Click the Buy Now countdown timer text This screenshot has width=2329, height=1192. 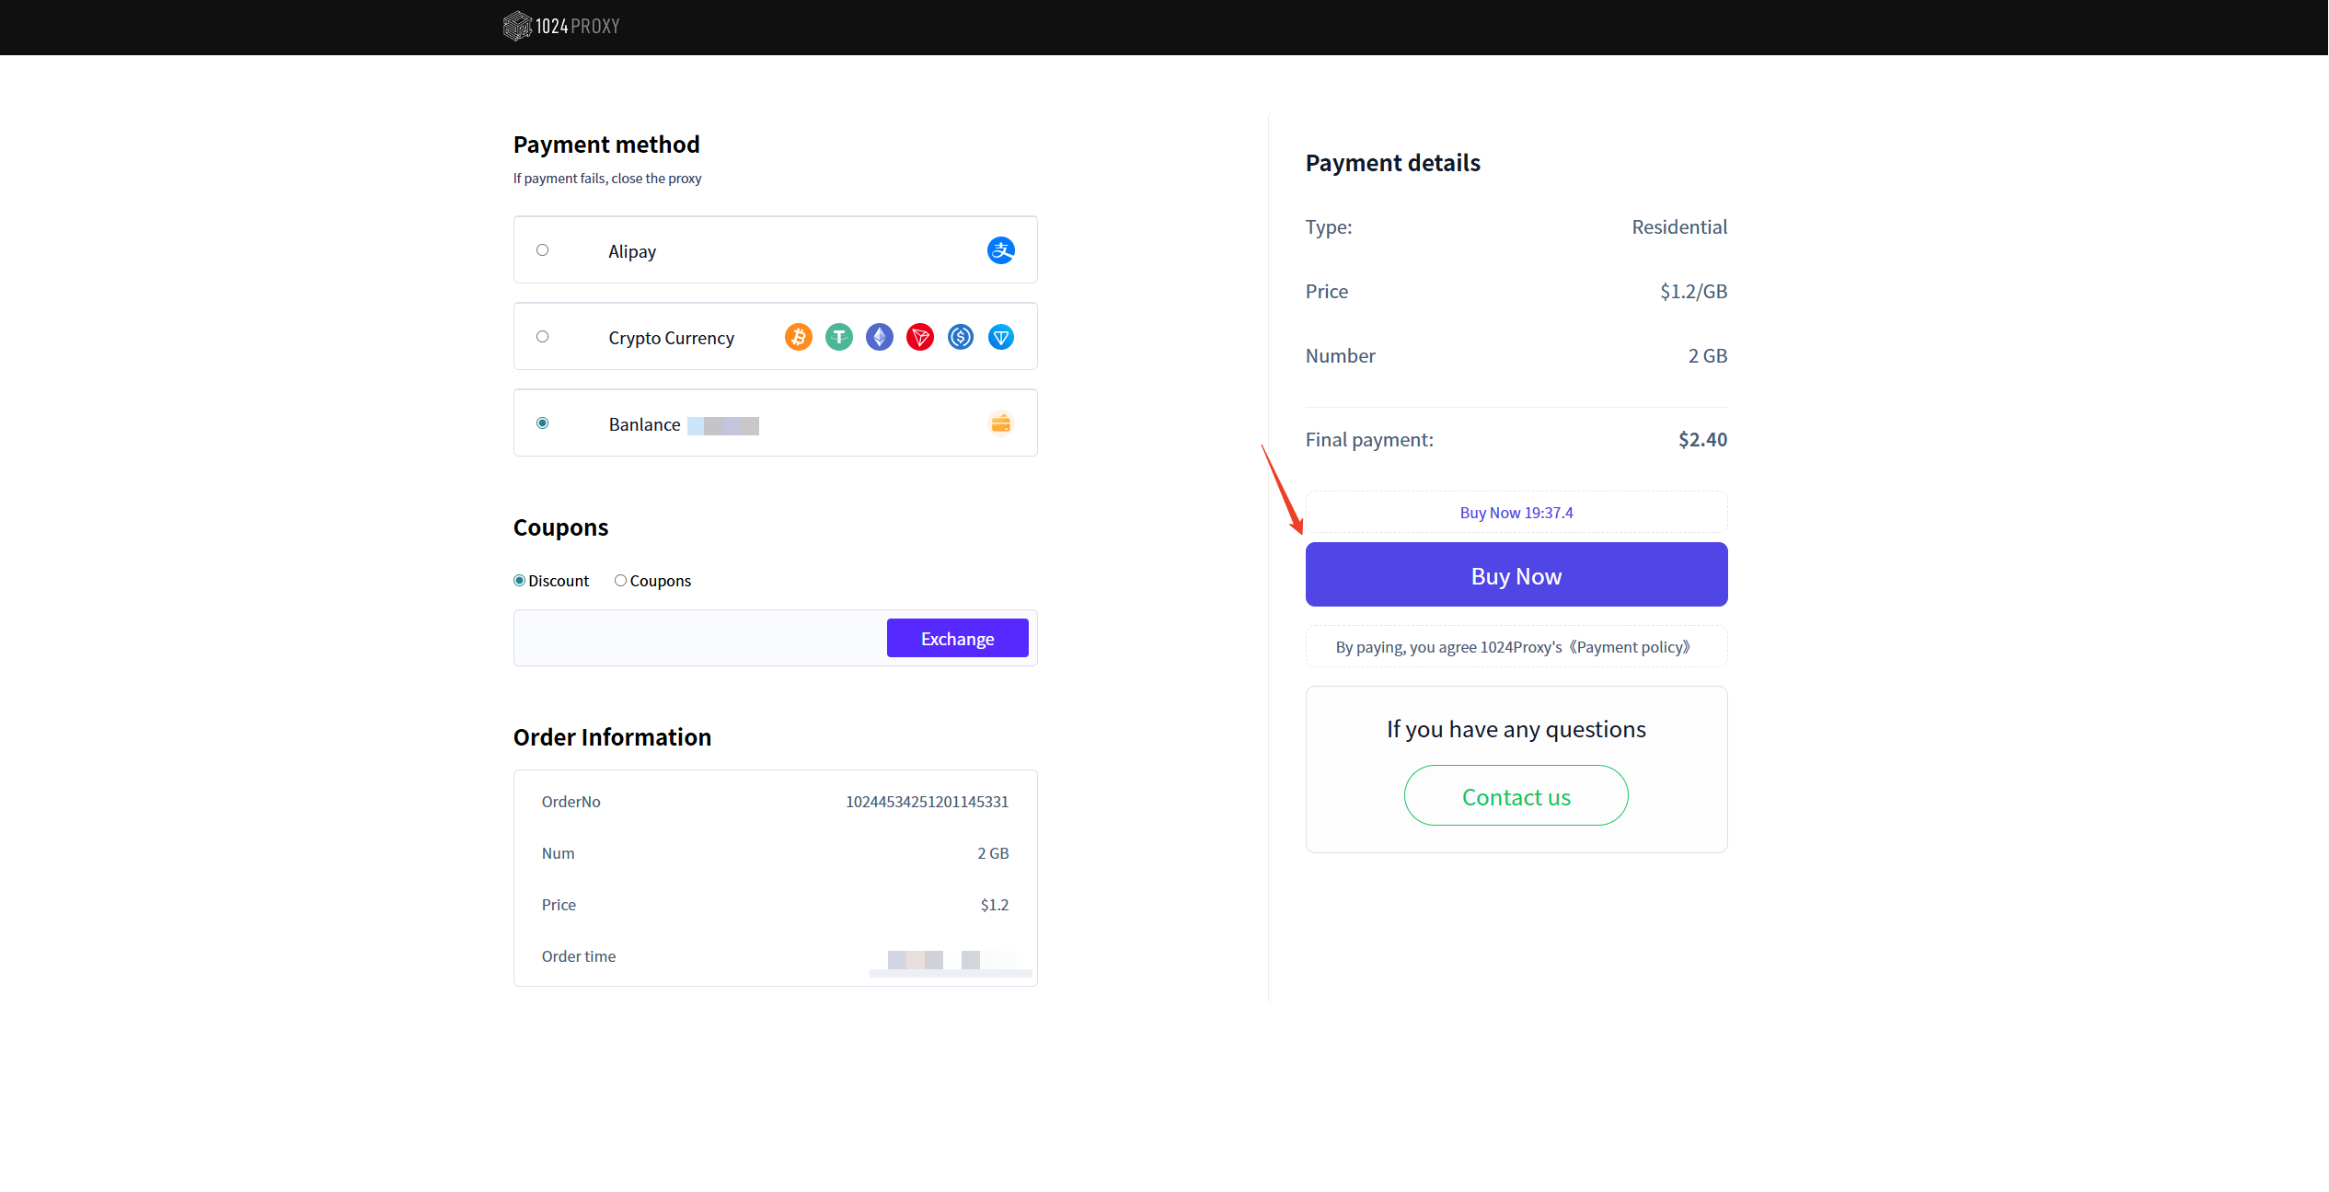tap(1516, 513)
